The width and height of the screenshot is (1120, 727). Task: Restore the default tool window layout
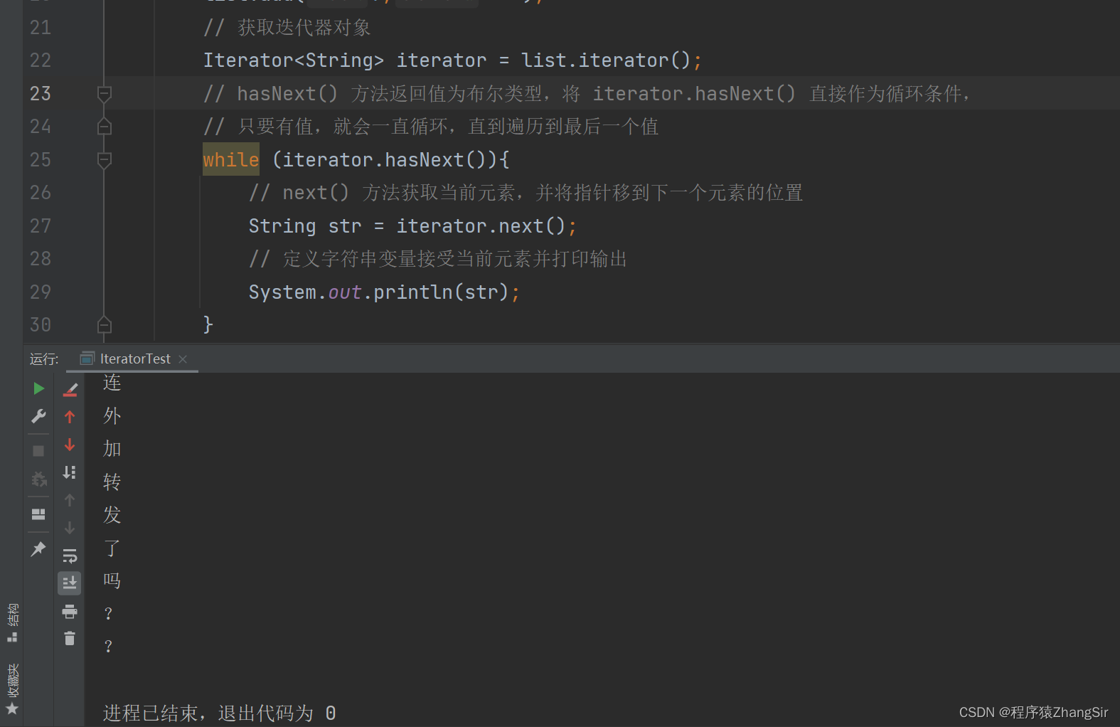pos(38,514)
